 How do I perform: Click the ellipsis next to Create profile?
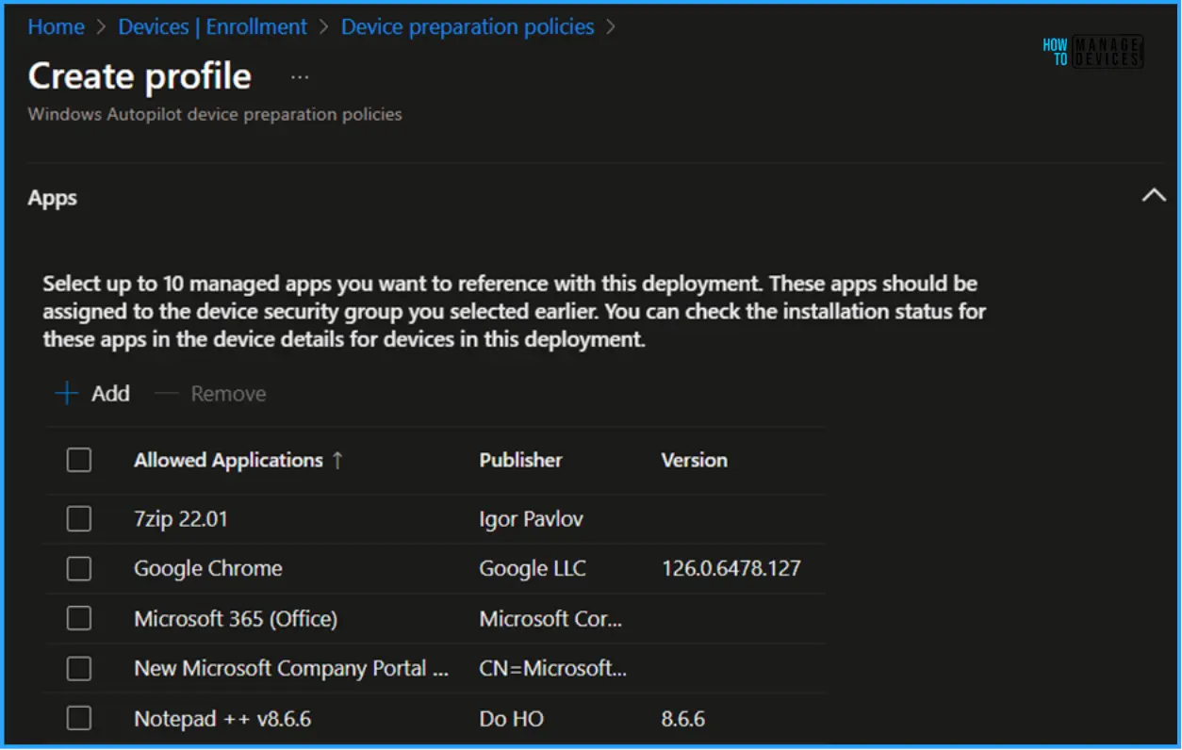299,75
